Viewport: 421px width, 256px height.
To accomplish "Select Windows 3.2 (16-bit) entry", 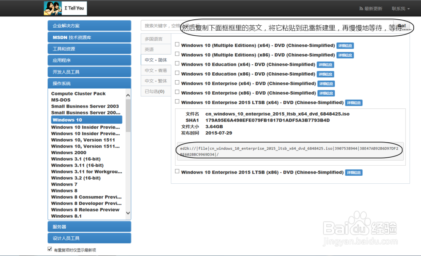I will click(x=76, y=178).
